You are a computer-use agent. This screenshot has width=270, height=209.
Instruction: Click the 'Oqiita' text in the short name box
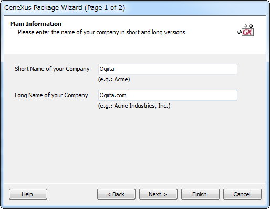107,69
